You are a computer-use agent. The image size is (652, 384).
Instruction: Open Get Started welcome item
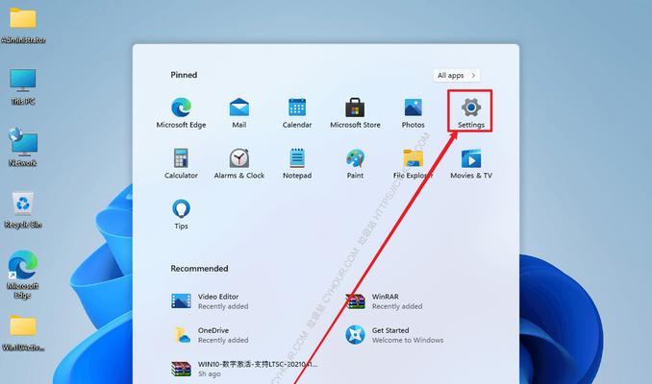click(394, 335)
